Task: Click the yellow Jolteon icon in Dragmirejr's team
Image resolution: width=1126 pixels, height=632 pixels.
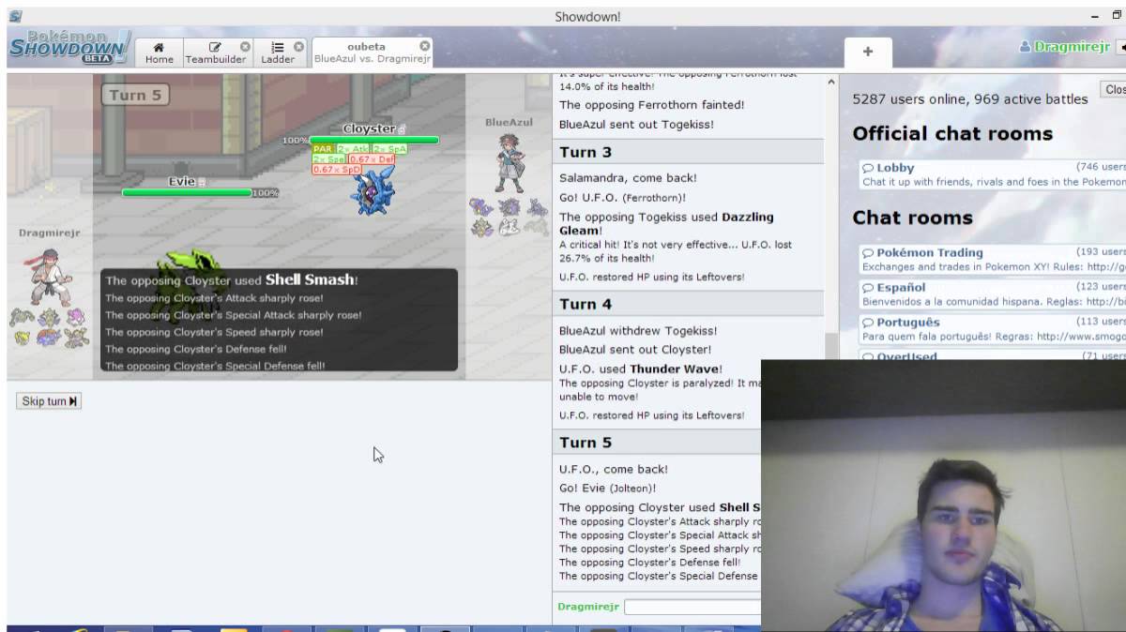Action: point(22,337)
